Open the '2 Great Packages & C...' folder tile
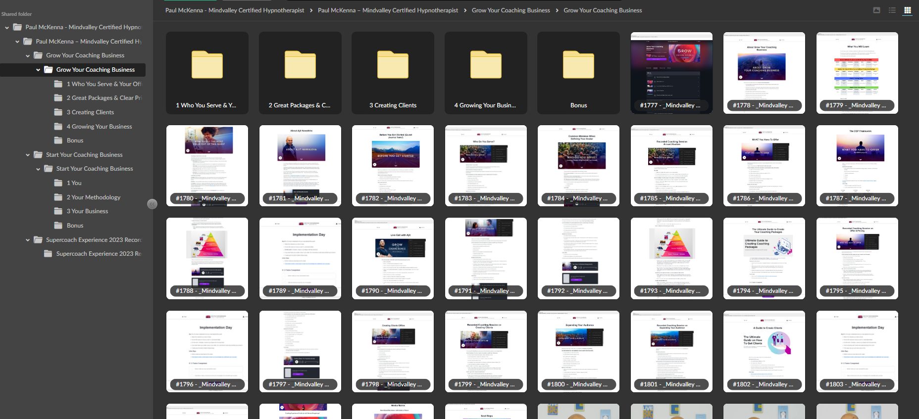This screenshot has width=919, height=419. [x=300, y=73]
